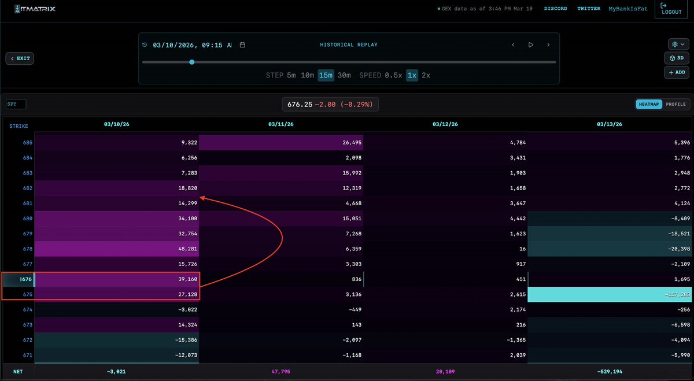Screen dimensions: 694x381
Task: Step forward with the next arrow
Action: click(548, 45)
